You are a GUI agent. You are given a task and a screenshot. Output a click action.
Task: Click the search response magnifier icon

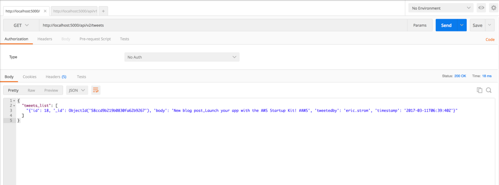[489, 90]
